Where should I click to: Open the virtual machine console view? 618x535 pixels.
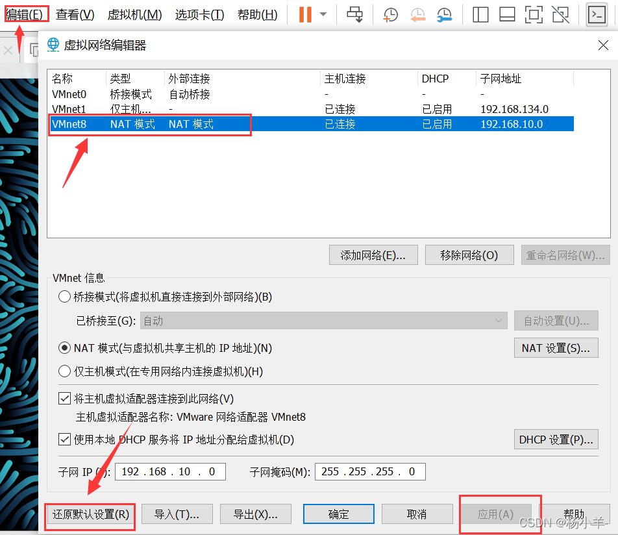point(597,14)
